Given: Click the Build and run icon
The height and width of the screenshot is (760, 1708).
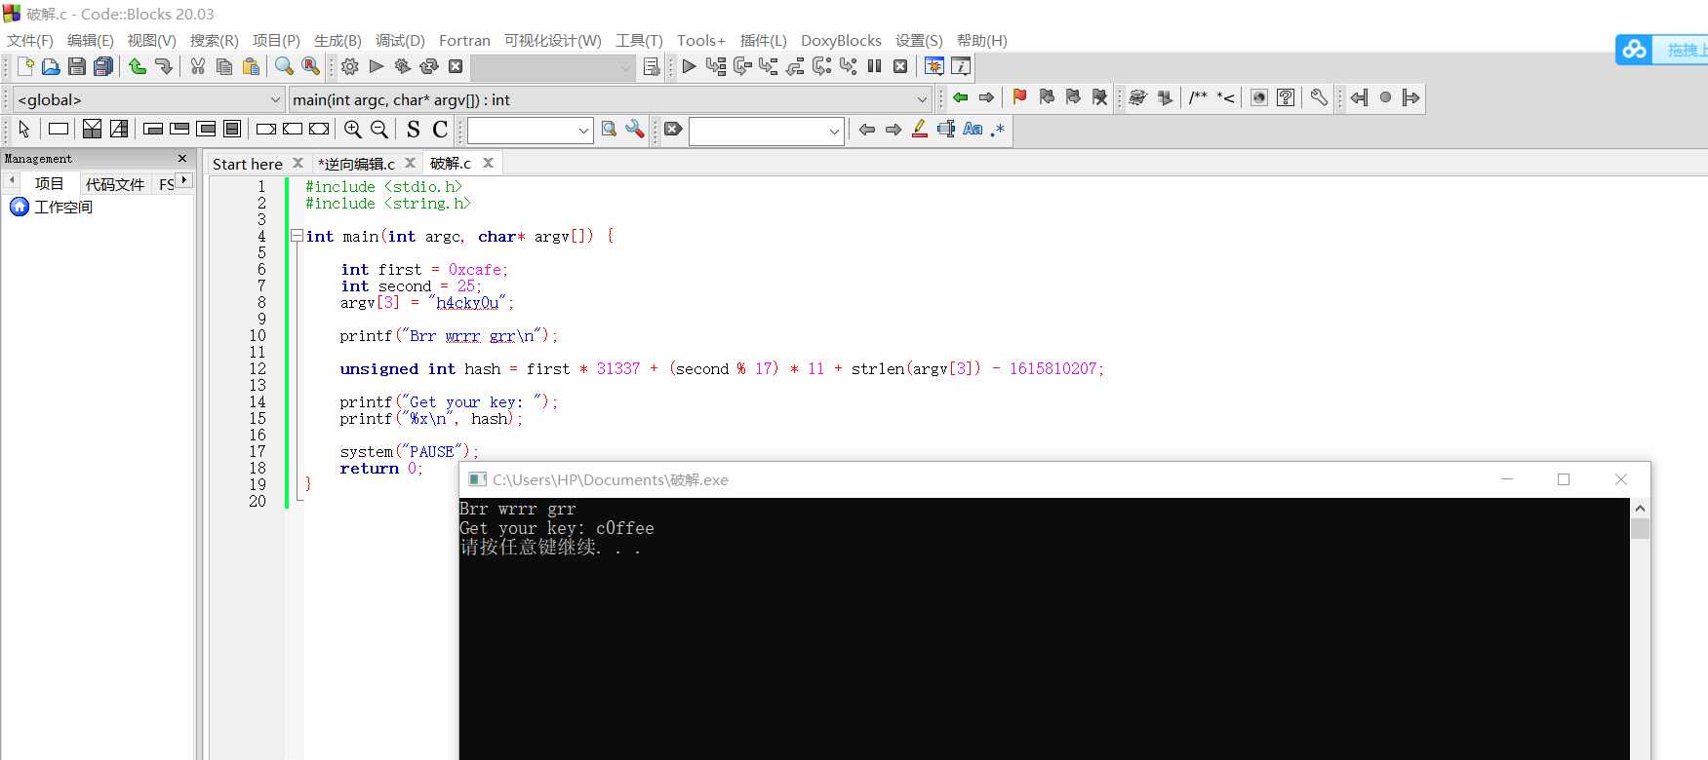Looking at the screenshot, I should pos(403,66).
